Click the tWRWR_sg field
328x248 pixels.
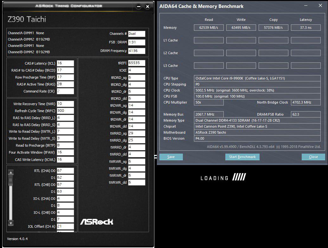(137, 162)
